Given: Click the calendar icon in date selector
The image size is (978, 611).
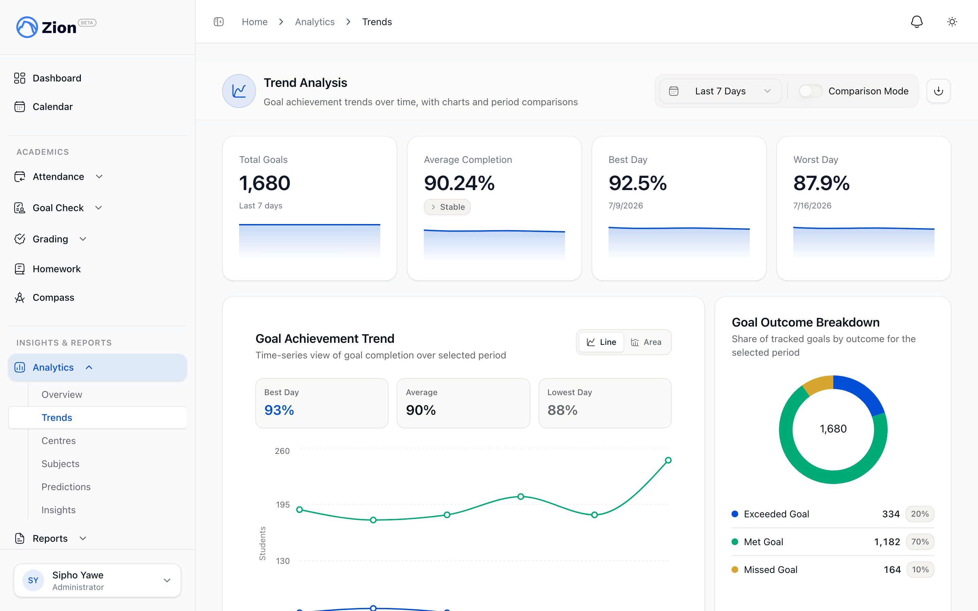Looking at the screenshot, I should coord(674,91).
